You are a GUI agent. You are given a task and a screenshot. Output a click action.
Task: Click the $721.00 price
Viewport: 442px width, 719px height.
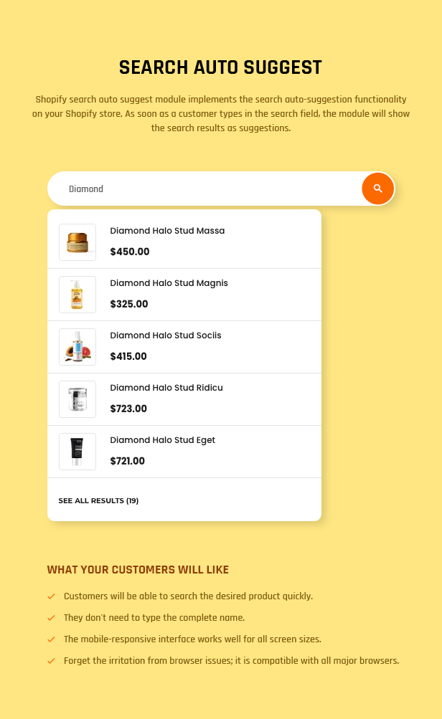tap(128, 461)
